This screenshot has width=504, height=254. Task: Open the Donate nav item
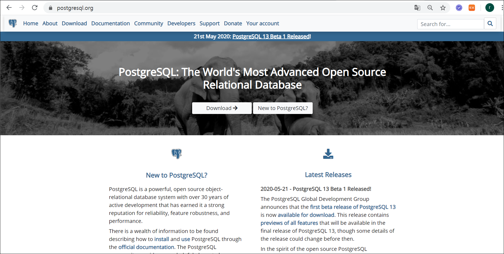click(x=233, y=23)
